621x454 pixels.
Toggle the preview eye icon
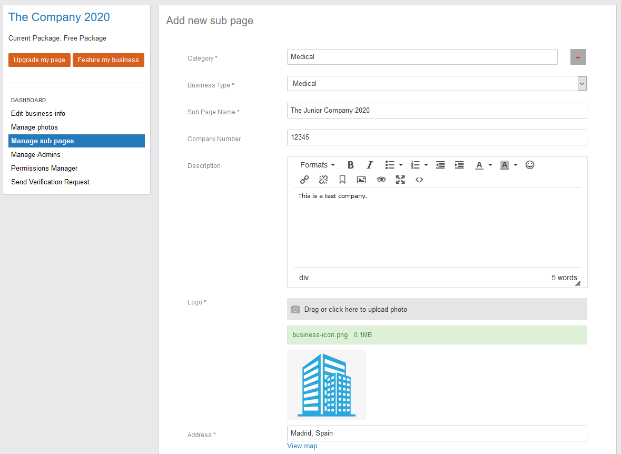tap(381, 180)
